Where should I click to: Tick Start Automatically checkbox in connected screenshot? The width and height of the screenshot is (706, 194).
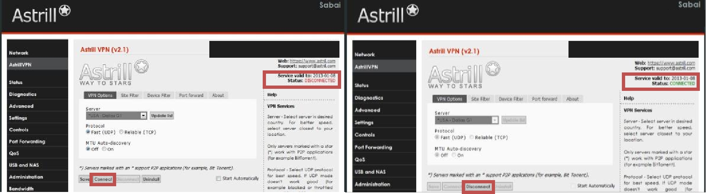pyautogui.click(x=573, y=186)
